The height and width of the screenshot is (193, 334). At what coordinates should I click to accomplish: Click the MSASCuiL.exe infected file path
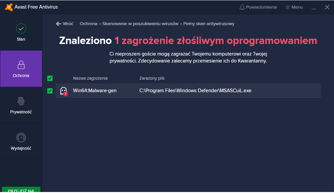[x=195, y=91]
